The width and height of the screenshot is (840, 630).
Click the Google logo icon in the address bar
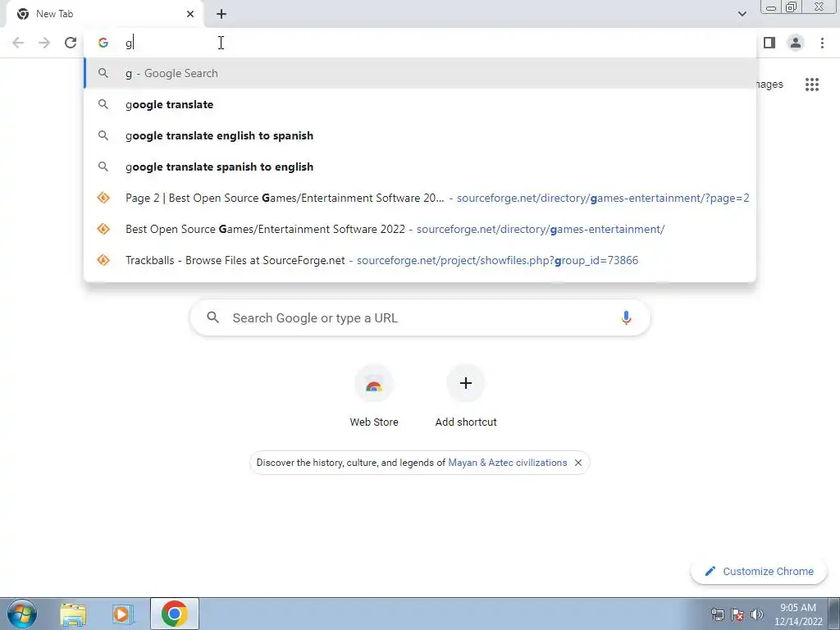(103, 43)
